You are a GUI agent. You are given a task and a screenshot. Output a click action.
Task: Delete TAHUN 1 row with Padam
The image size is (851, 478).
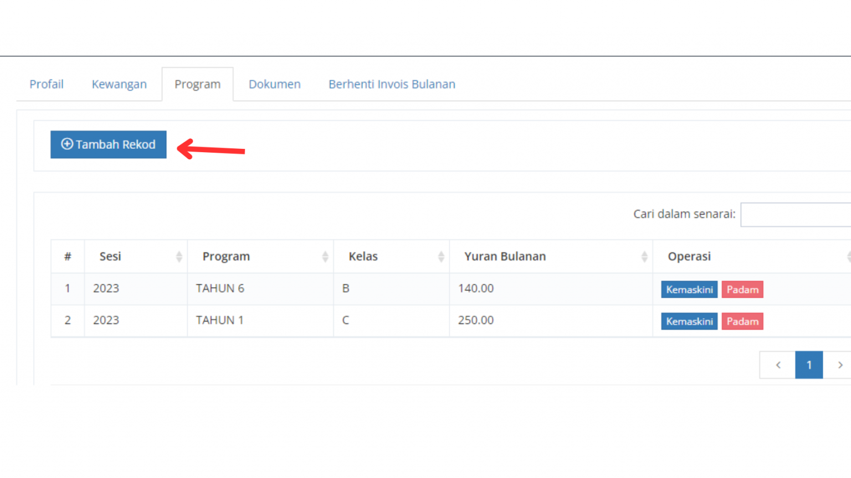[742, 321]
